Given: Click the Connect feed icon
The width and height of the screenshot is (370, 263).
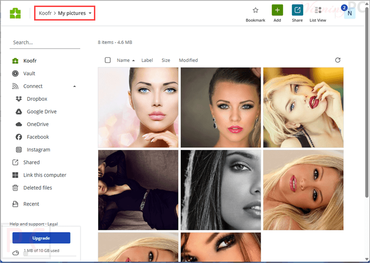Looking at the screenshot, I should click(x=15, y=86).
